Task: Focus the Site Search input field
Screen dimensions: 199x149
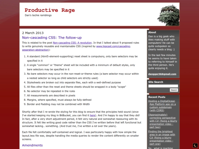Action: [163, 86]
